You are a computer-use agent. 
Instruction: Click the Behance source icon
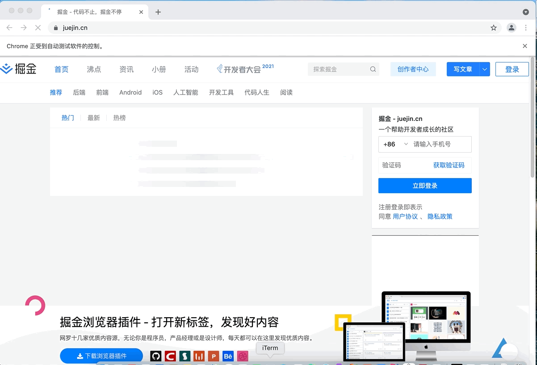[x=228, y=356]
